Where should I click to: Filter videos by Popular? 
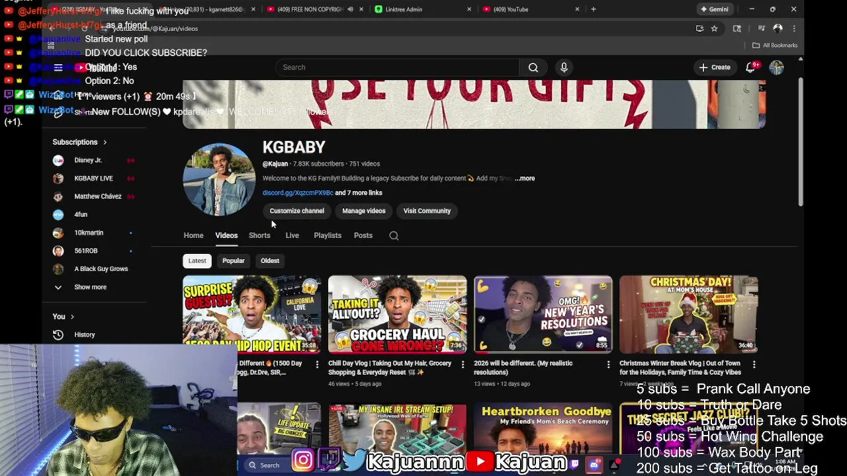coord(234,260)
